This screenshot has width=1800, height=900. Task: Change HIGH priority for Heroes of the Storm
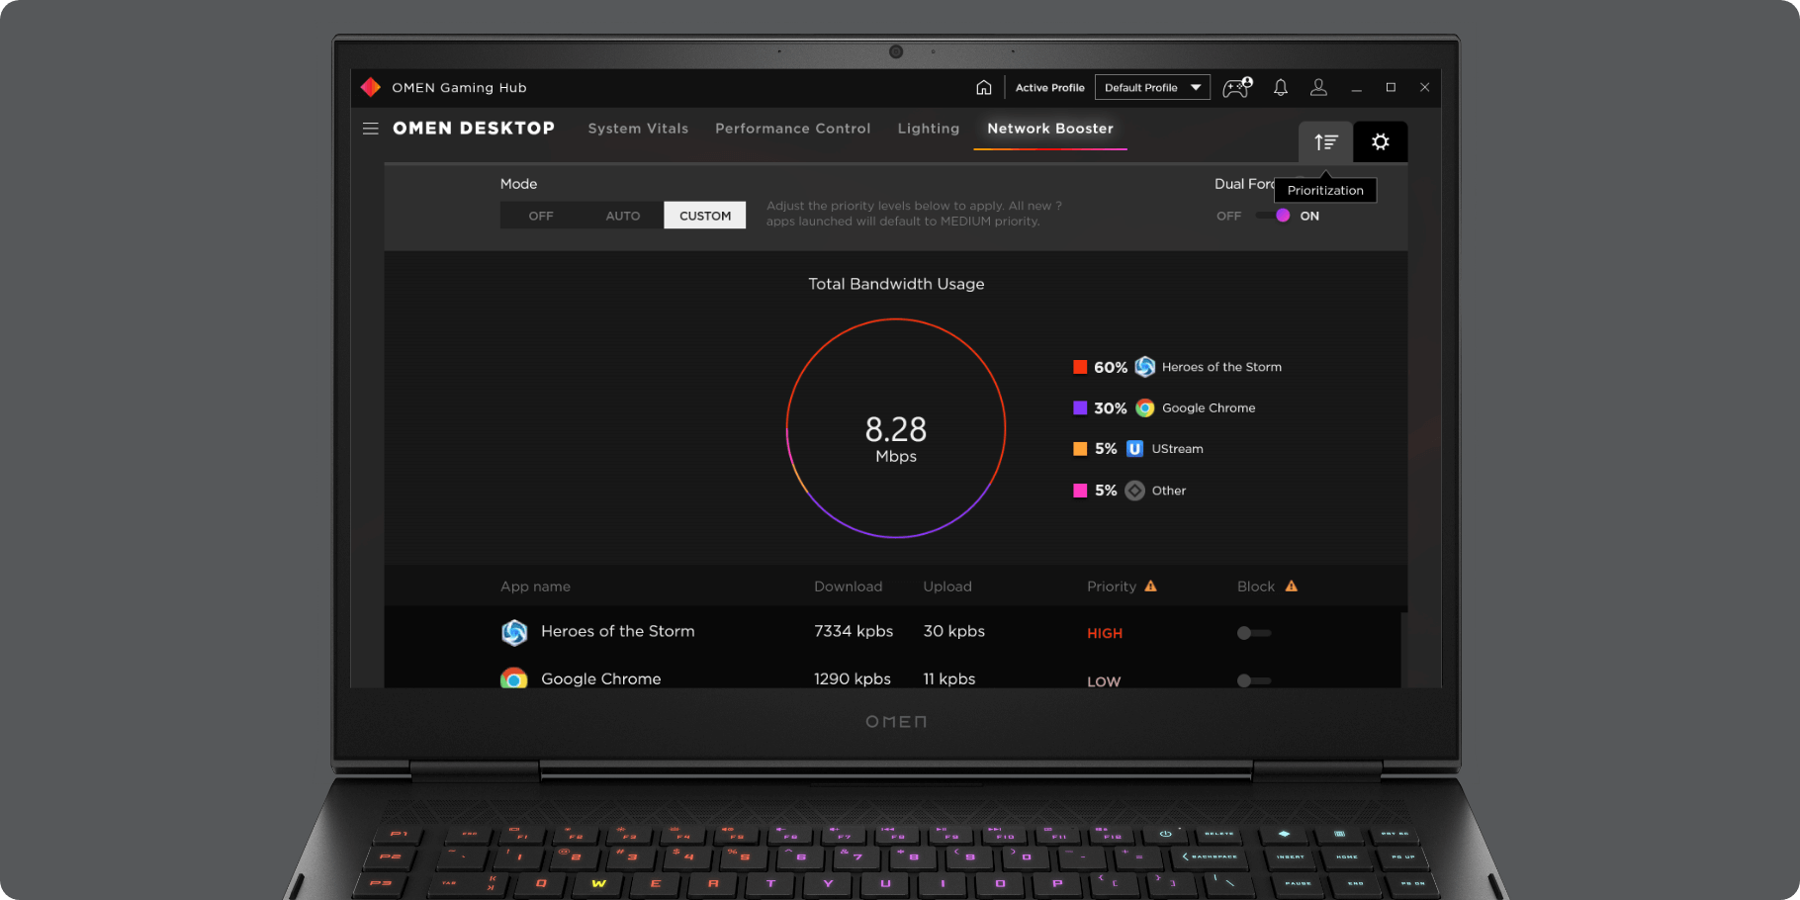tap(1105, 633)
